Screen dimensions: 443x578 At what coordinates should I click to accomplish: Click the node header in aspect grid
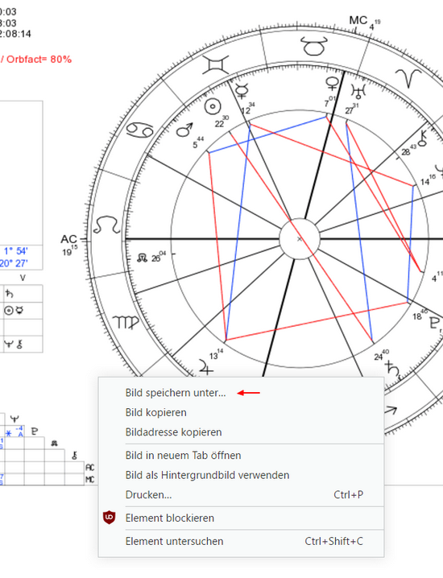[x=54, y=444]
